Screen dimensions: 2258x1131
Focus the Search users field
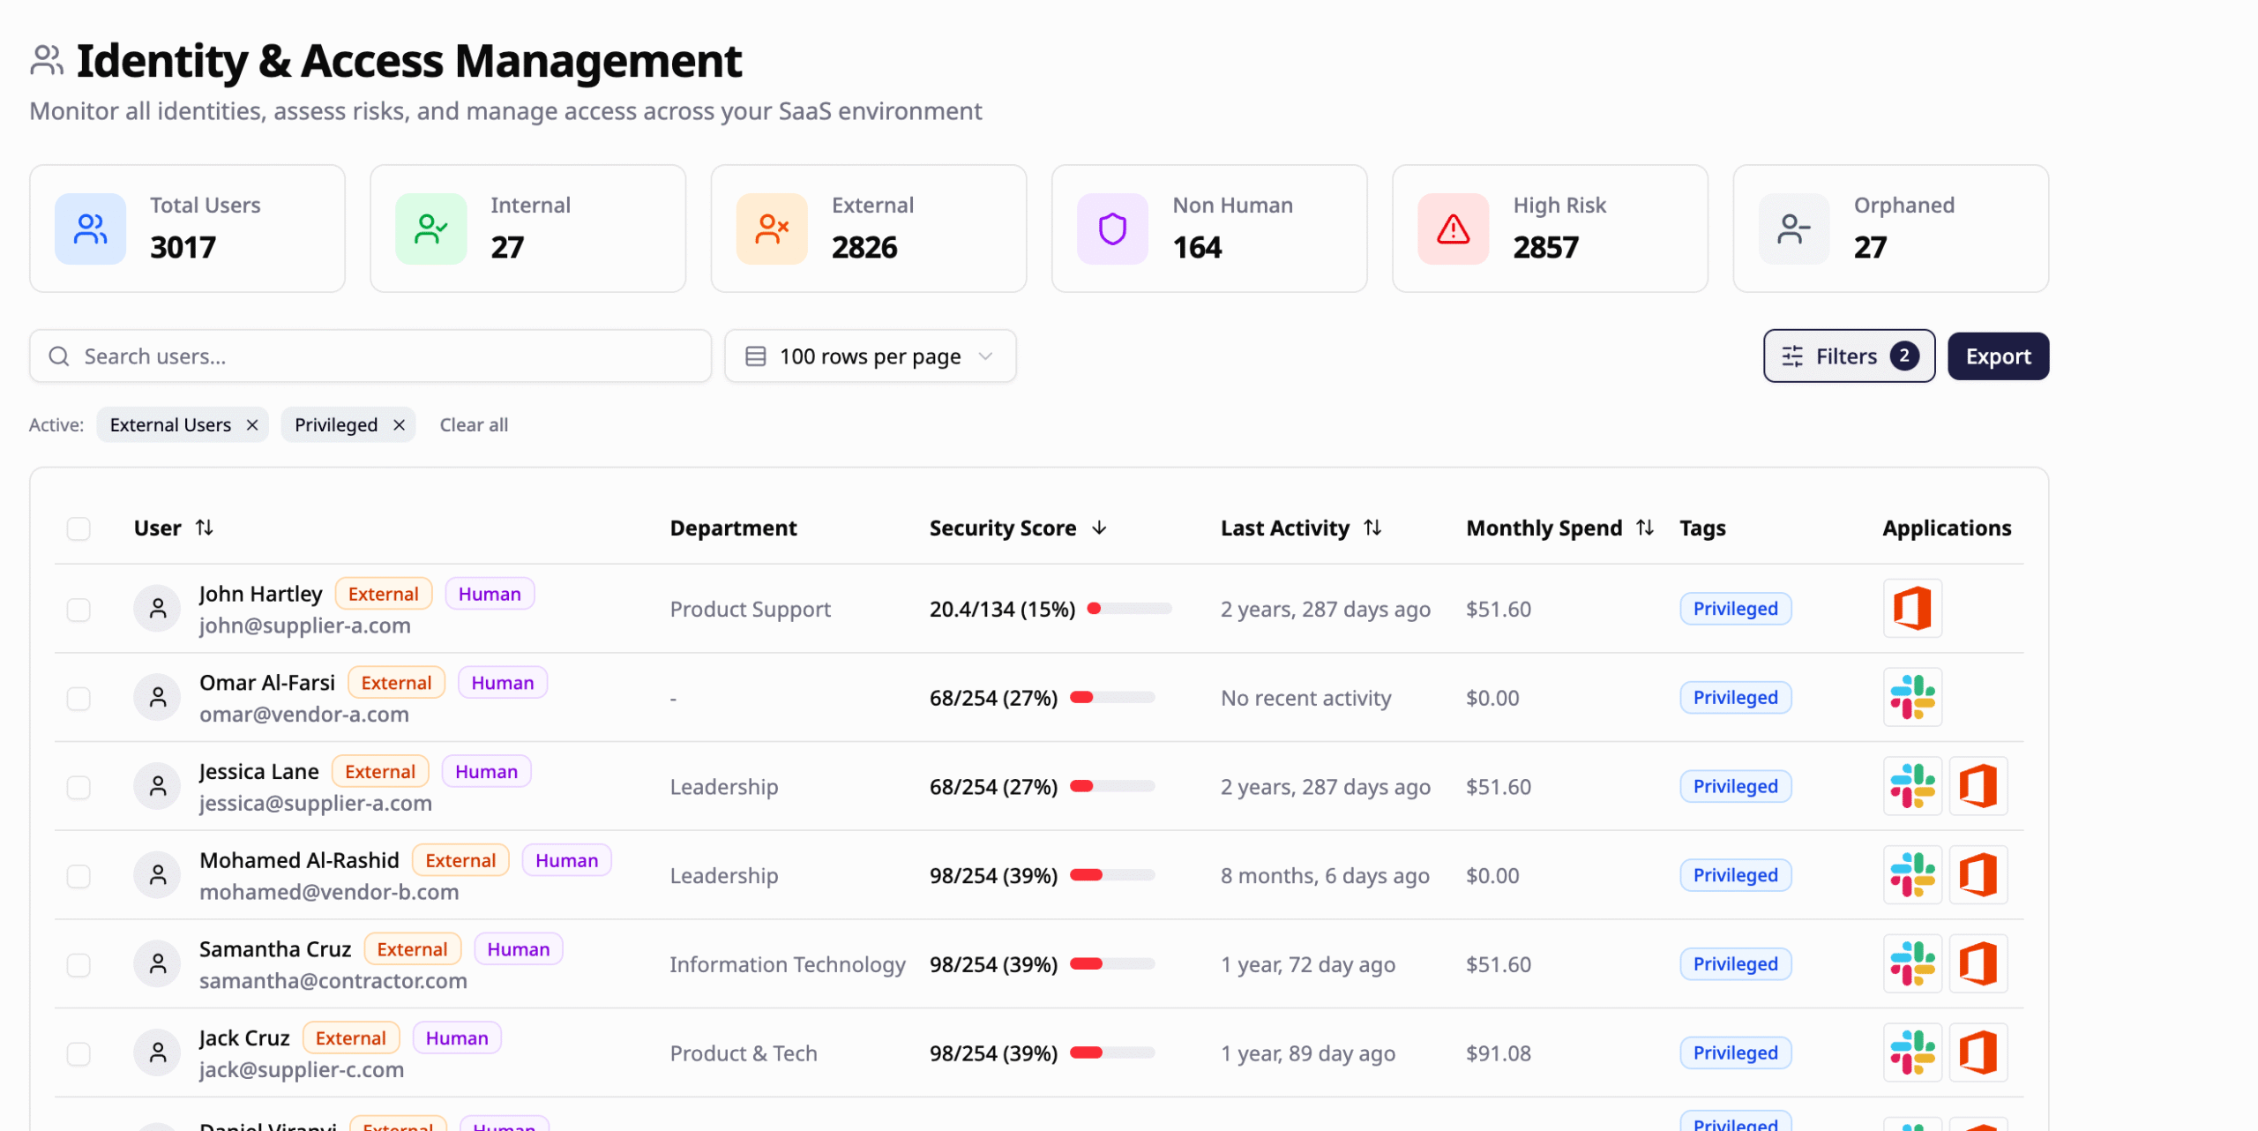tap(370, 356)
